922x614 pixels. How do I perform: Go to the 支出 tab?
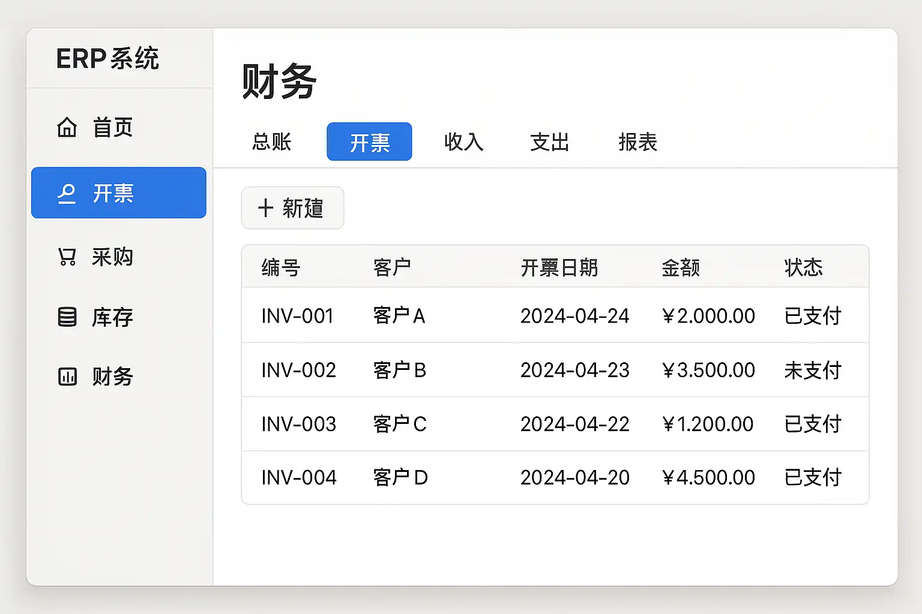click(x=549, y=142)
